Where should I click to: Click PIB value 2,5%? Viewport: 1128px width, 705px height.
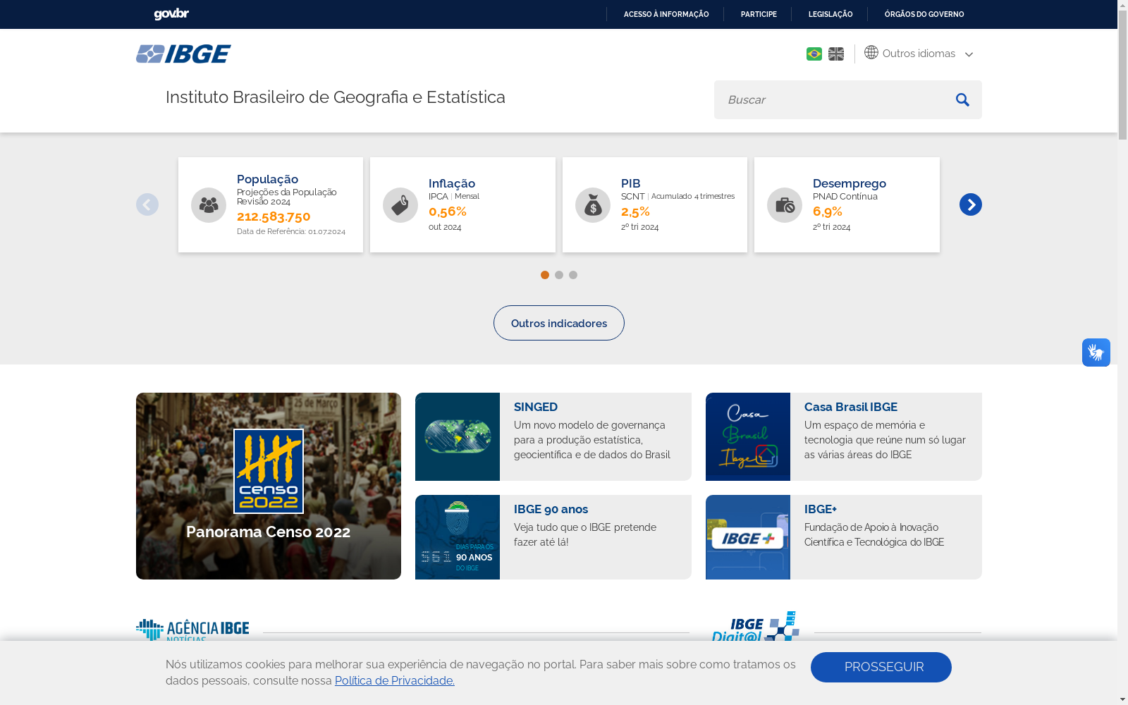(635, 211)
